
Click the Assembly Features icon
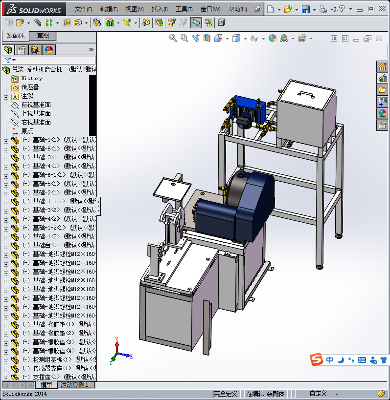coord(110,22)
